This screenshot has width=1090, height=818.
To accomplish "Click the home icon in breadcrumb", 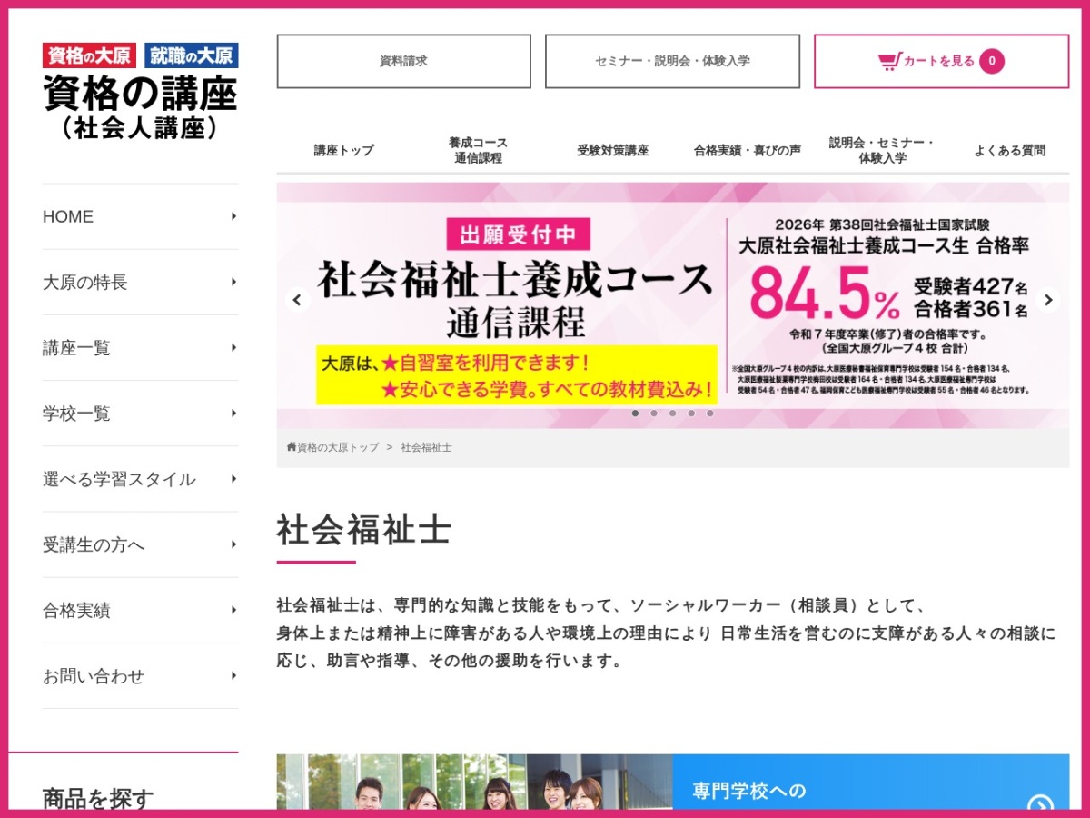I will point(292,446).
